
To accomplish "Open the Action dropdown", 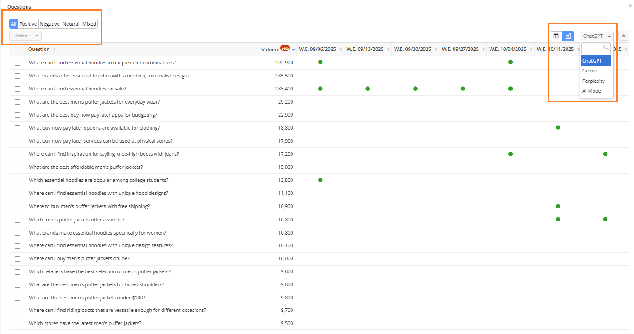I will click(x=26, y=36).
